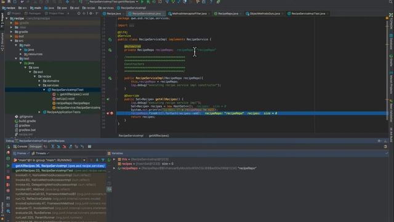Open the search everywhere magnifier icon

tap(391, 2)
